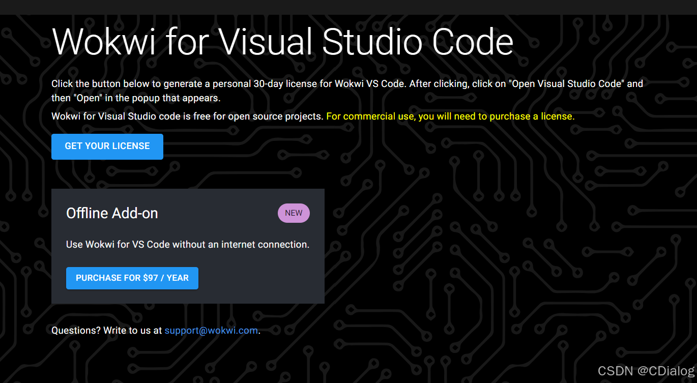
Task: Select the Offline Add-on heading
Action: click(x=112, y=213)
